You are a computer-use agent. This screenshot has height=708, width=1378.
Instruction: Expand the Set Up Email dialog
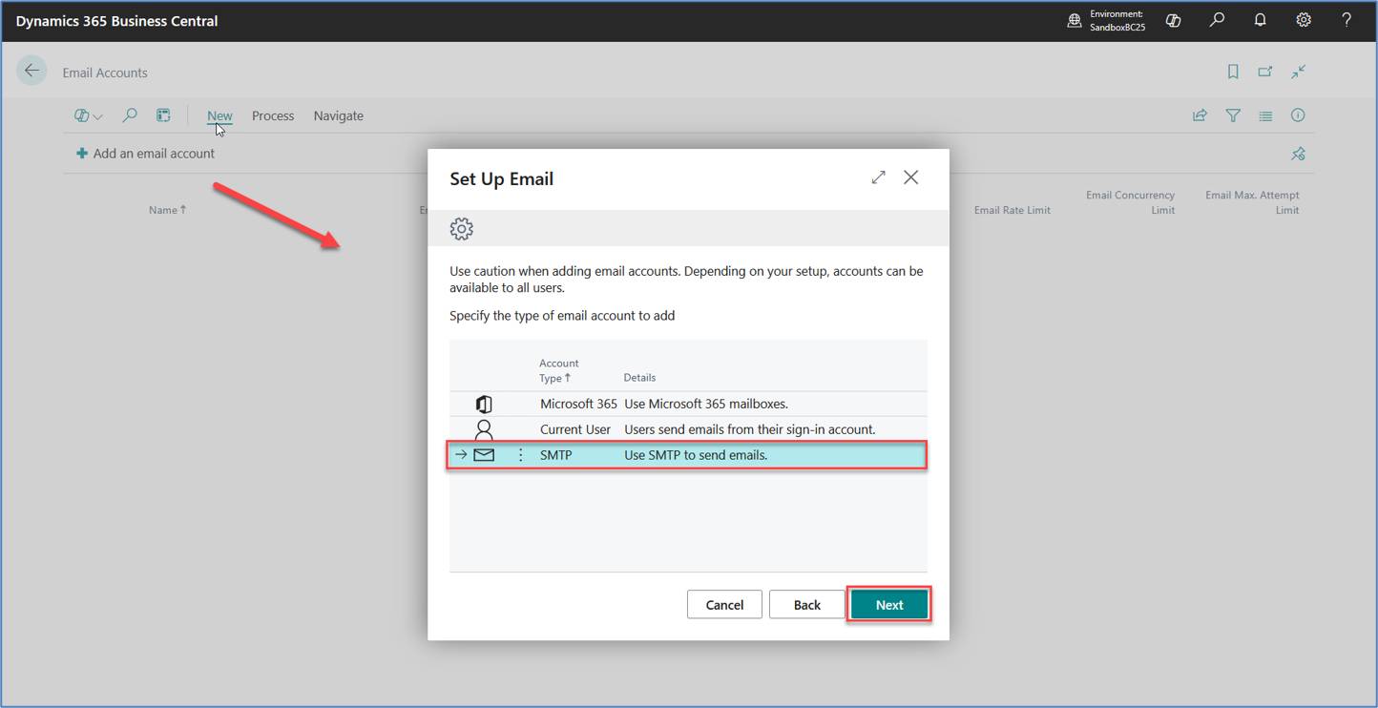coord(878,177)
